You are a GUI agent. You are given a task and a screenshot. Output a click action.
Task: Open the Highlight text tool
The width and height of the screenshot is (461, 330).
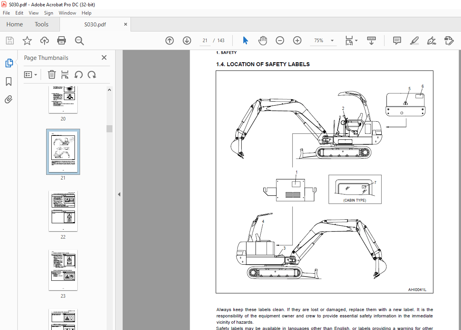[414, 40]
